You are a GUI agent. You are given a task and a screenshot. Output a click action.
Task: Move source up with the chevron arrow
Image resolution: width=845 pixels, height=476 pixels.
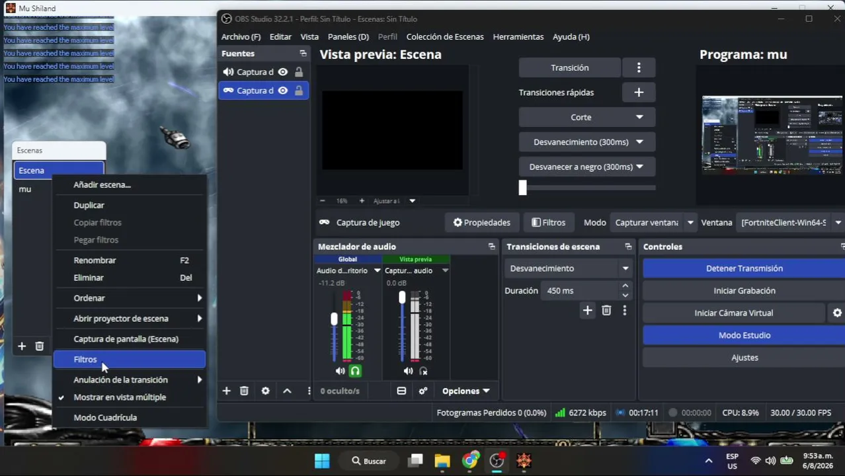[287, 391]
